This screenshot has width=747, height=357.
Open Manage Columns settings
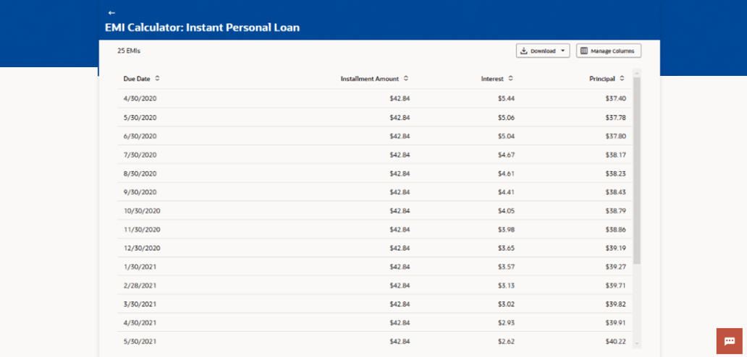coord(608,51)
